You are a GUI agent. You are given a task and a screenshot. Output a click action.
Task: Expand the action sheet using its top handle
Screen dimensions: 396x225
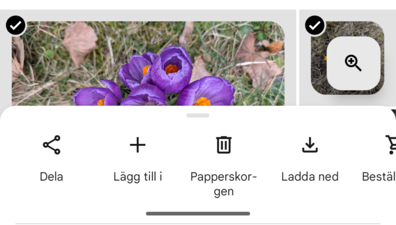[198, 115]
